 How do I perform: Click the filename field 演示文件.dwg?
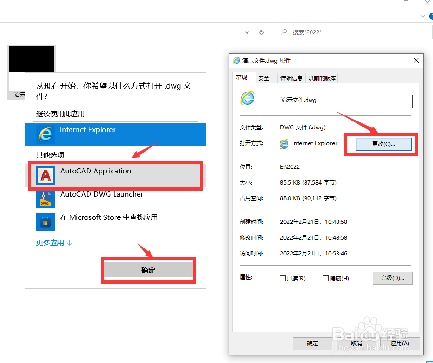click(346, 102)
